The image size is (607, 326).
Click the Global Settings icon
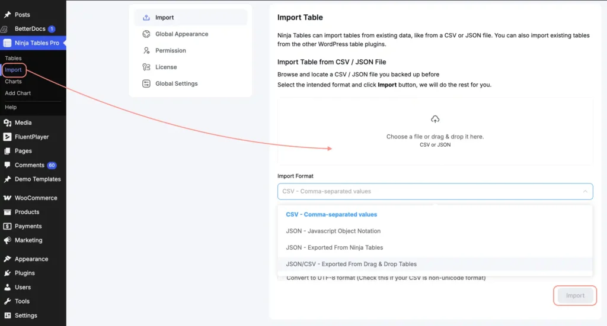click(146, 84)
